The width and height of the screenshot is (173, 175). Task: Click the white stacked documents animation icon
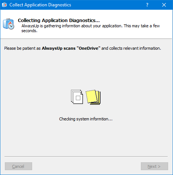pyautogui.click(x=77, y=97)
